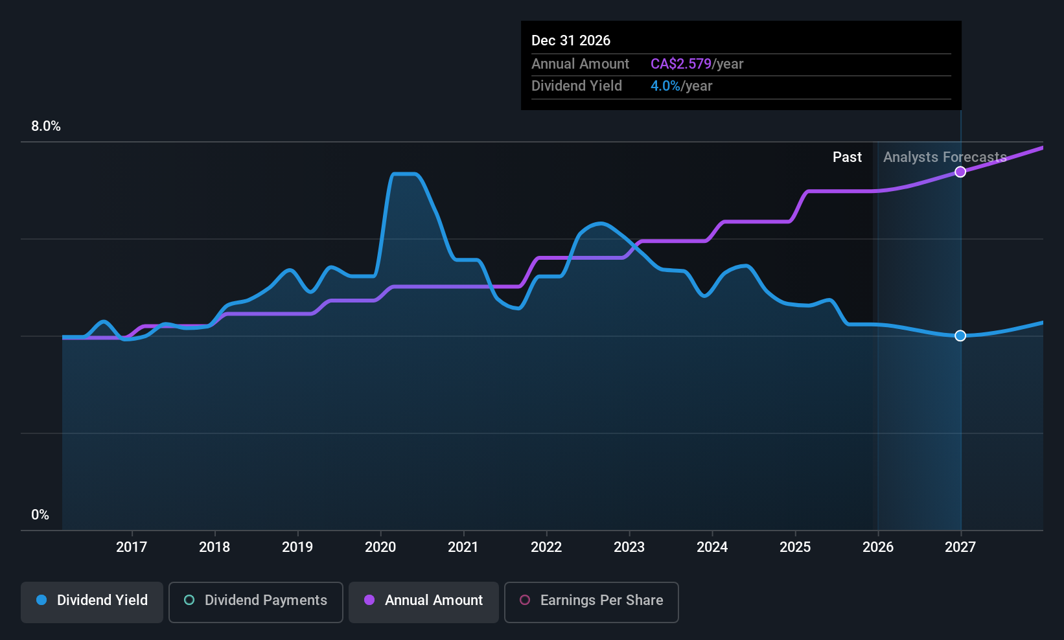The height and width of the screenshot is (640, 1064).
Task: Click the teal Dividend Payments circle icon
Action: 189,600
